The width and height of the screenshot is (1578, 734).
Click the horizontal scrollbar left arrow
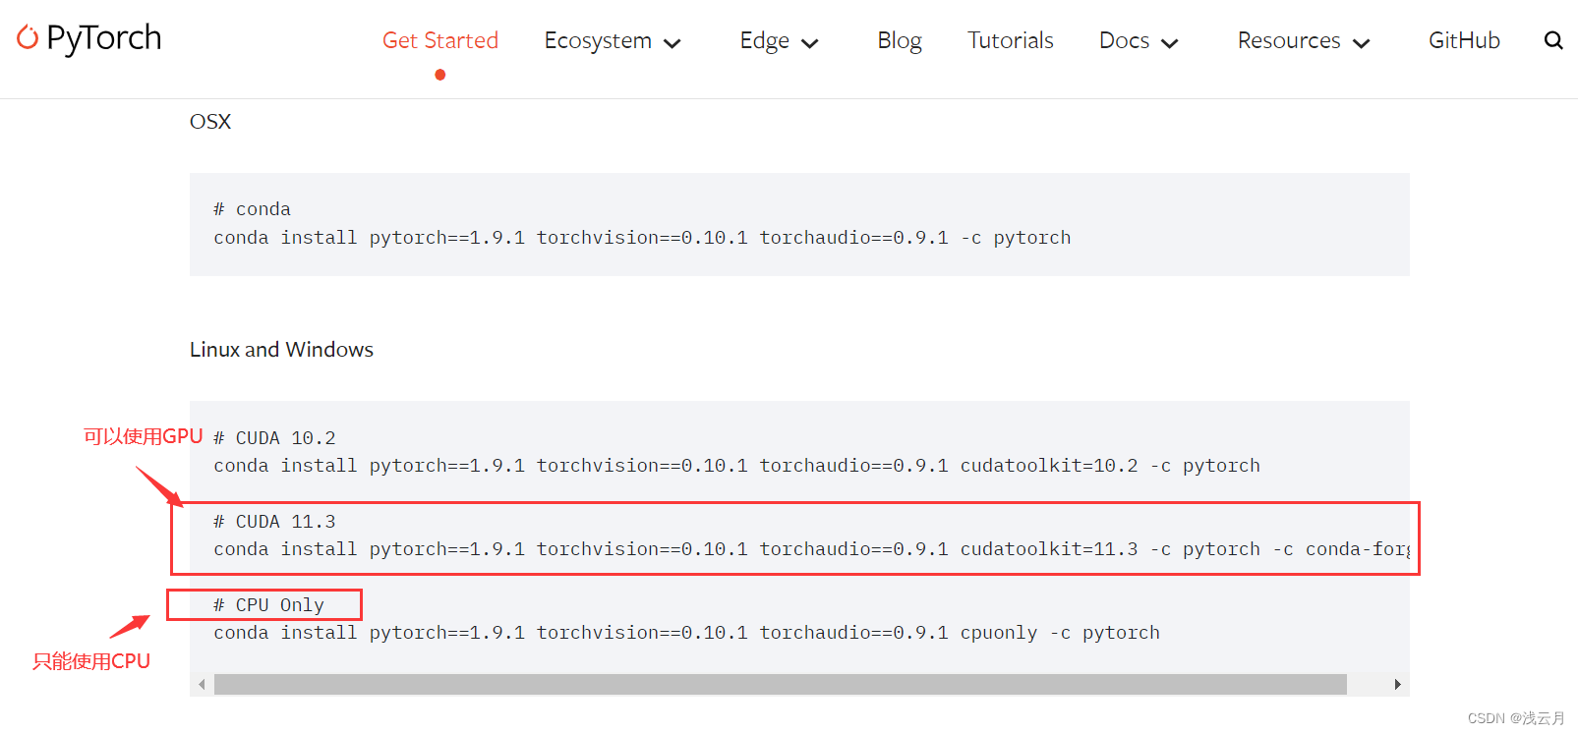coord(202,685)
